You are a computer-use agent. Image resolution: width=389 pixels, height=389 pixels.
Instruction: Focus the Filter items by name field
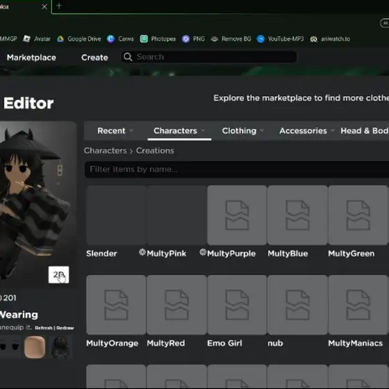point(237,169)
